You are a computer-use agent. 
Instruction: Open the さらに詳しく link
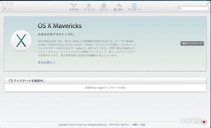point(46,62)
